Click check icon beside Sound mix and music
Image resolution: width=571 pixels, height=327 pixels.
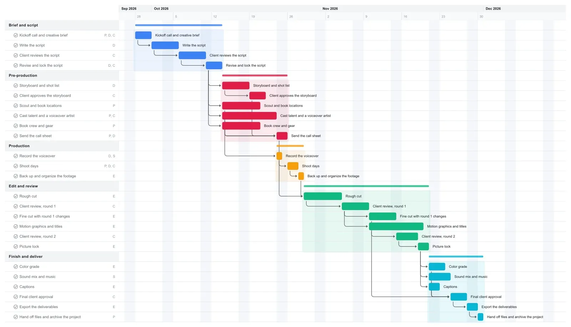click(x=16, y=277)
